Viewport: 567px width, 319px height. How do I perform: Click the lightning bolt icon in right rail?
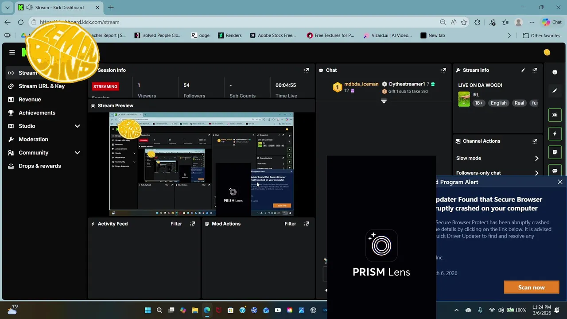pos(555,133)
